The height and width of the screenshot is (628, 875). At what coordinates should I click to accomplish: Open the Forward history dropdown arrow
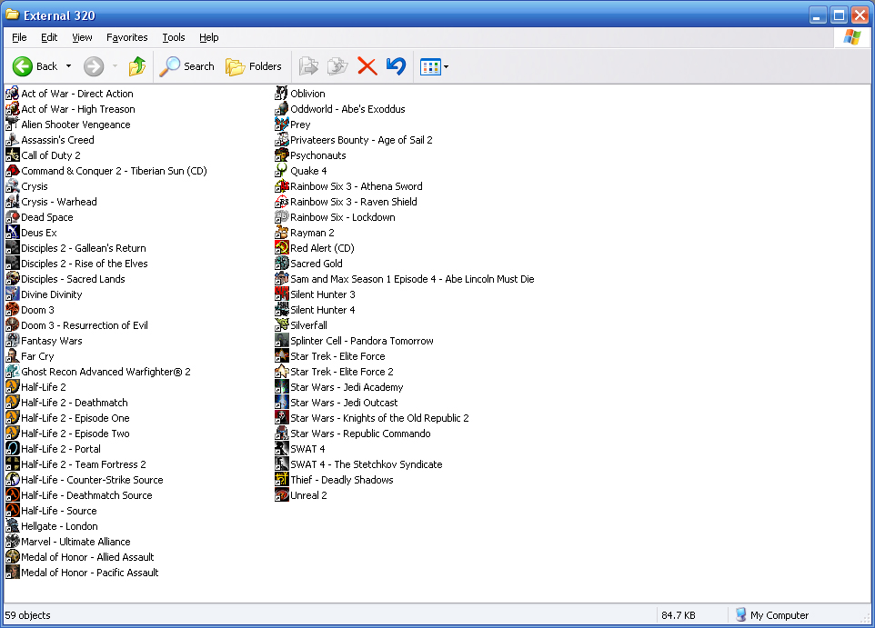[115, 66]
